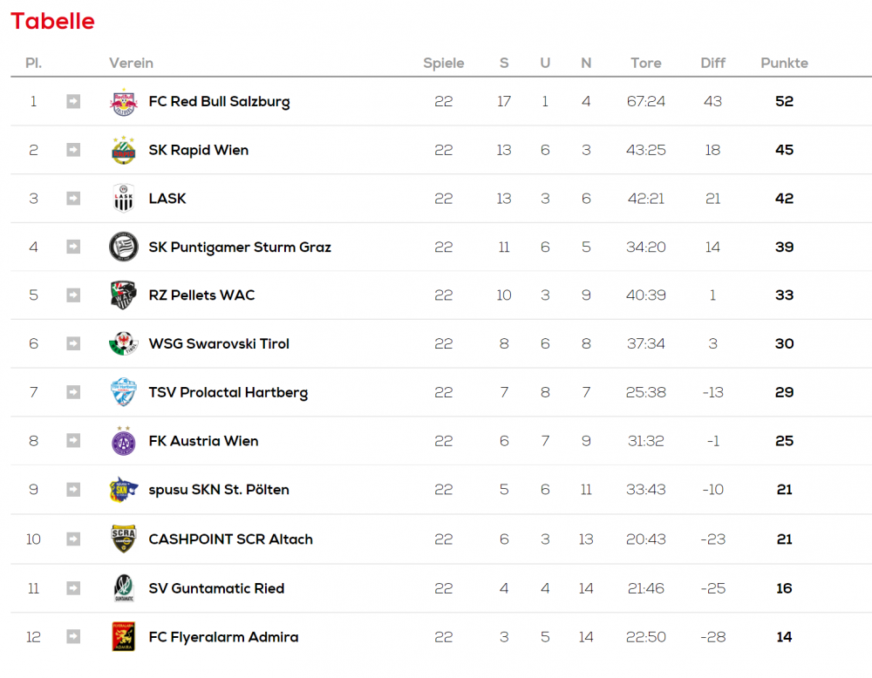The image size is (872, 678).
Task: Open FK Austria Wien team name
Action: [x=203, y=441]
